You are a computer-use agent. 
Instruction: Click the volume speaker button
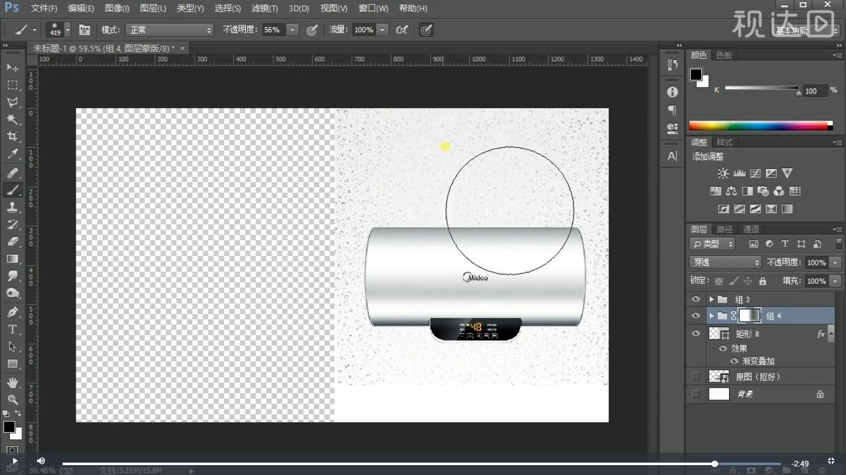point(41,461)
